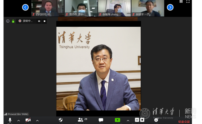Pause recording from the bottom toolbar
Image resolution: width=202 pixels, height=124 pixels.
pos(137,120)
